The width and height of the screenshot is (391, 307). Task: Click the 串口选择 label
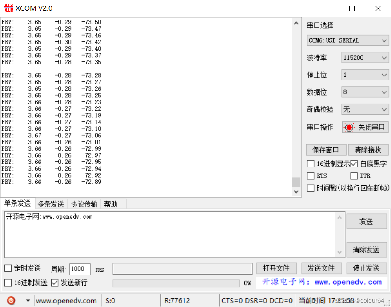pos(320,25)
